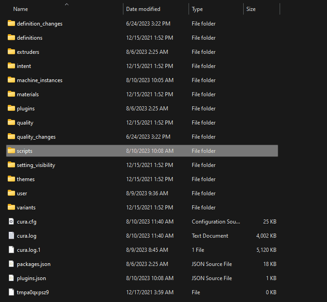This screenshot has height=302, width=327.
Task: Select the definitions folder name
Action: click(x=30, y=38)
